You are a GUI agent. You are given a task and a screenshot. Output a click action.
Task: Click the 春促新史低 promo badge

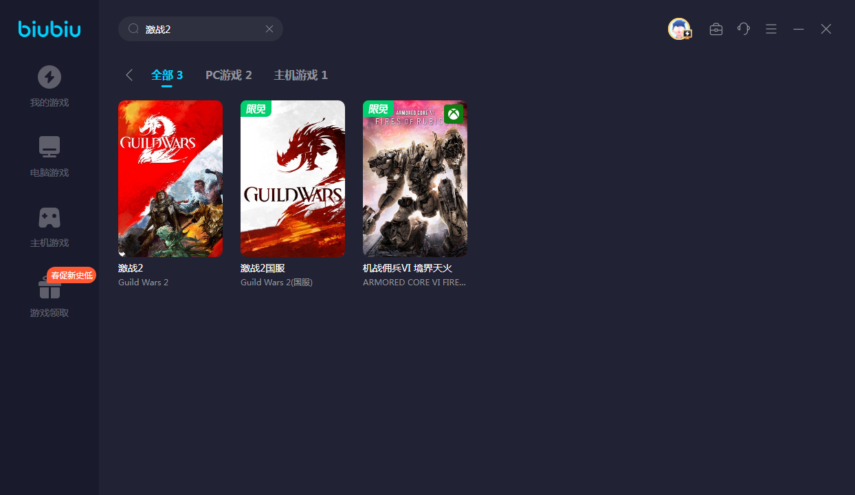coord(71,275)
